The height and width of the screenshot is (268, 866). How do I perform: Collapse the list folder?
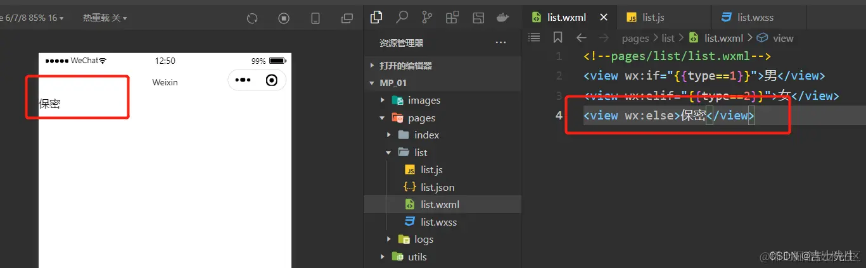pos(442,152)
